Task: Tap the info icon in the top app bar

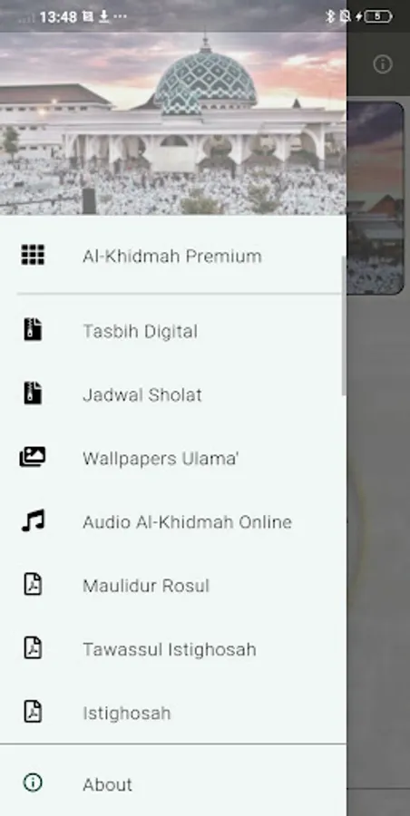Action: coord(383,64)
